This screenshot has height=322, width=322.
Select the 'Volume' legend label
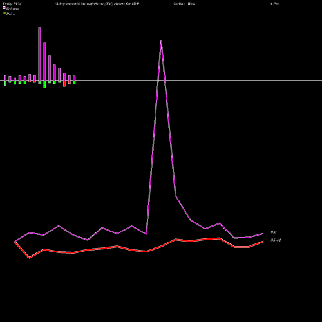click(12, 9)
